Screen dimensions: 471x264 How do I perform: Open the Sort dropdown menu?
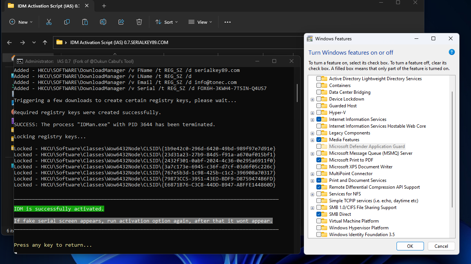click(167, 22)
